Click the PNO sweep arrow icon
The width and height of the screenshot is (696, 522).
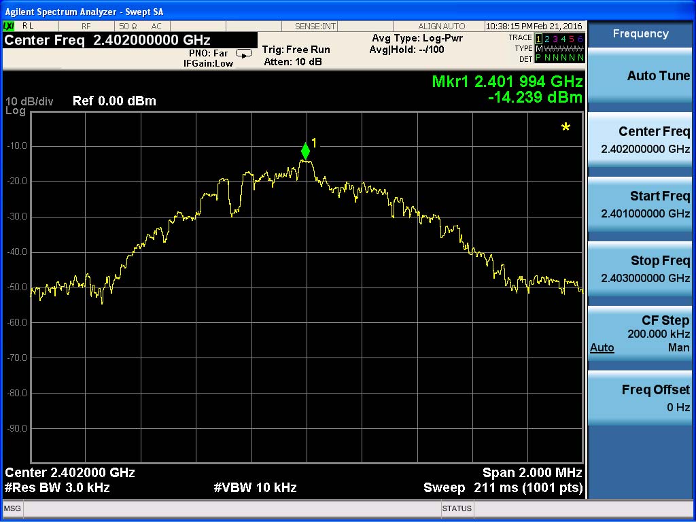[244, 54]
